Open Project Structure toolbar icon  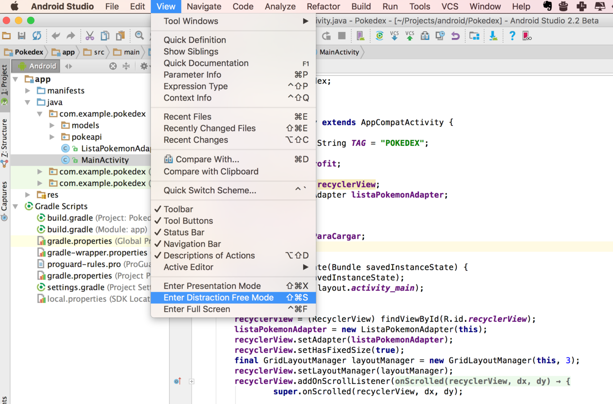pyautogui.click(x=474, y=36)
